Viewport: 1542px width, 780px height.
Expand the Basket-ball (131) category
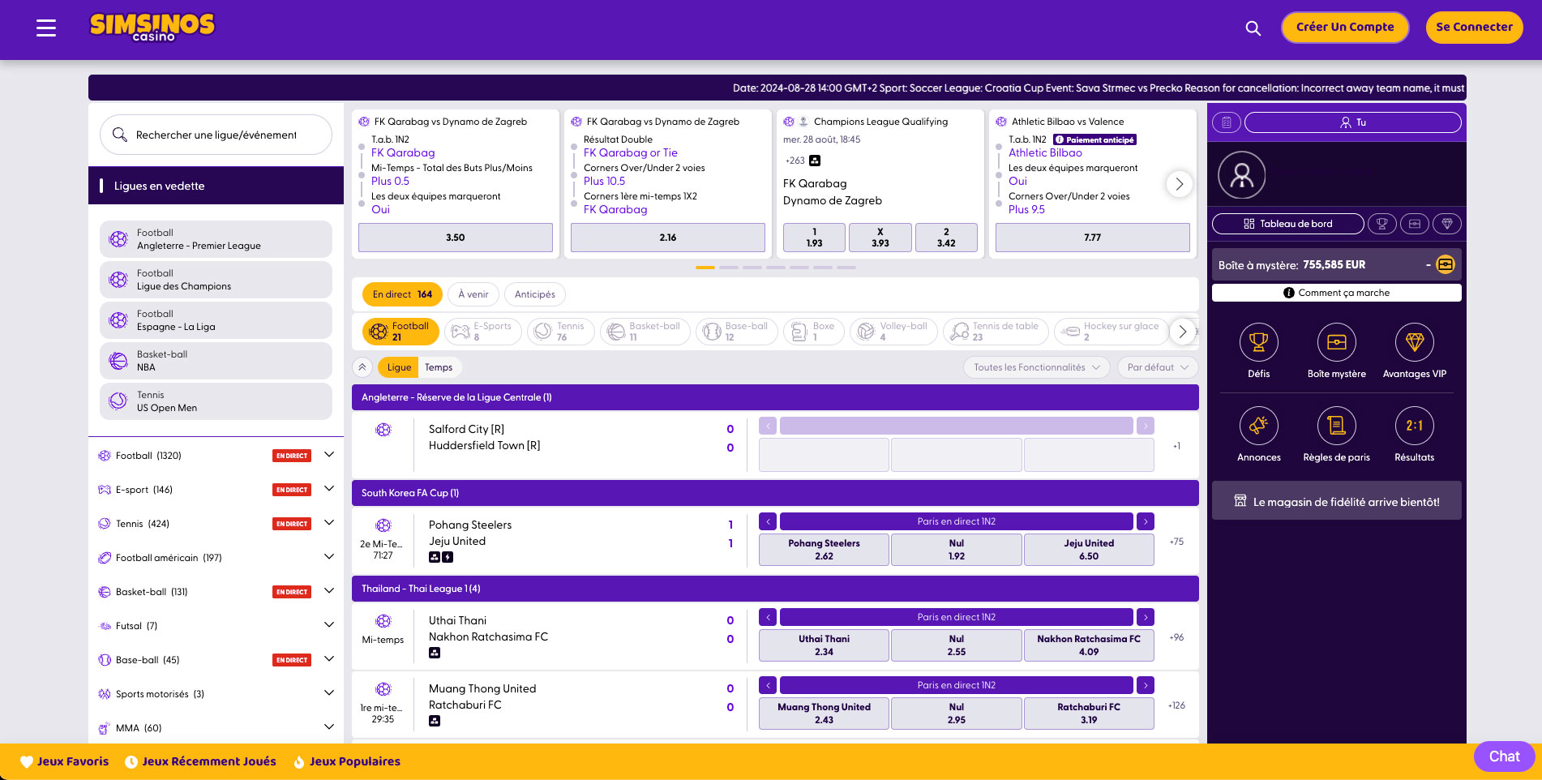pyautogui.click(x=329, y=591)
